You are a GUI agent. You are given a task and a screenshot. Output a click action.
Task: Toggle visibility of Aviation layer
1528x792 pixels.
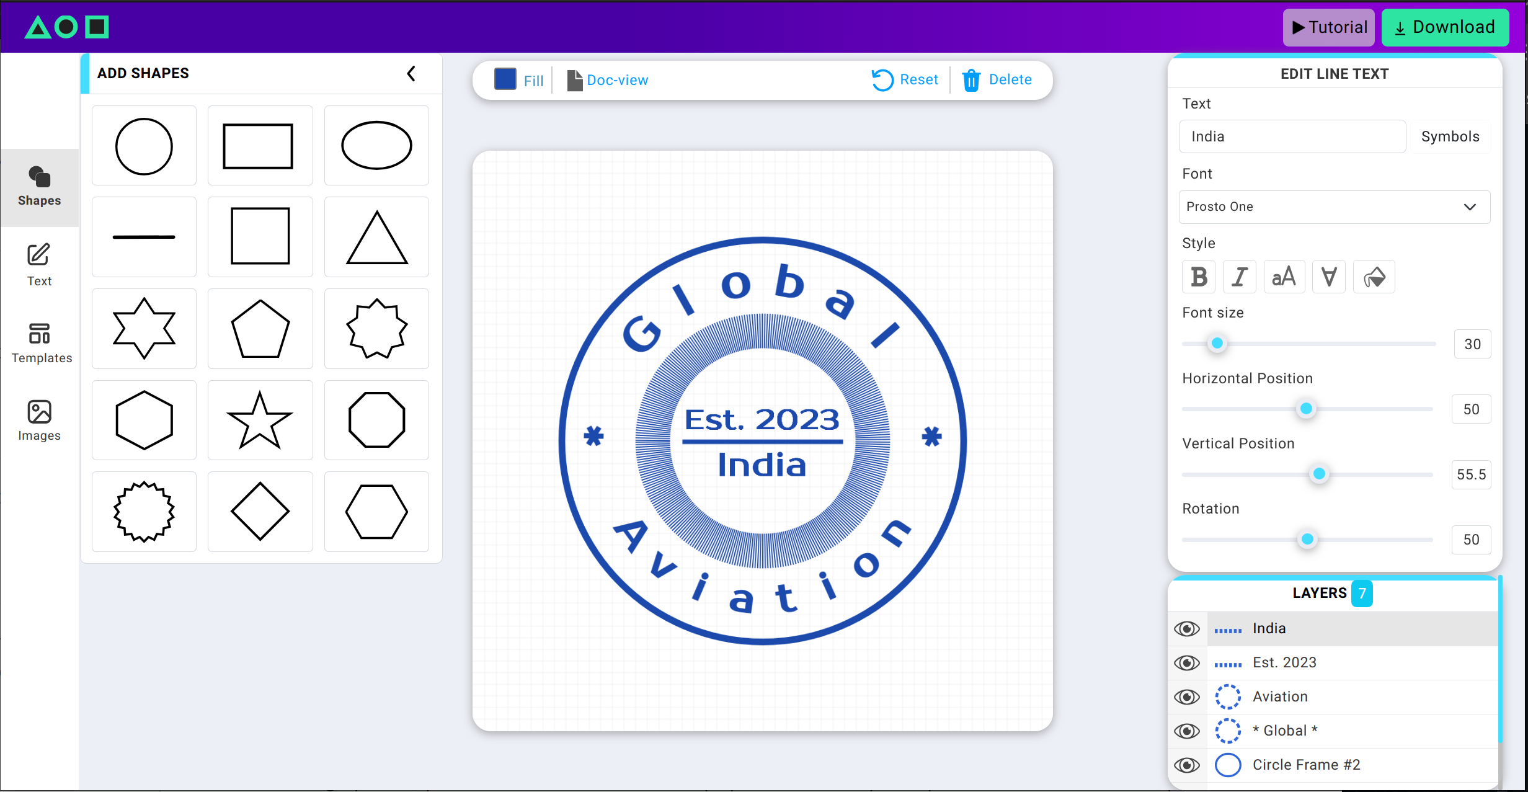pos(1187,697)
